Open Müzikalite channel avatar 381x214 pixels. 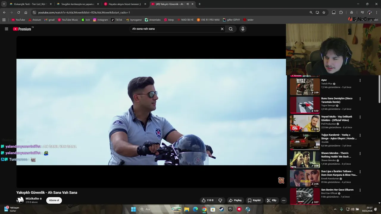pos(20,200)
